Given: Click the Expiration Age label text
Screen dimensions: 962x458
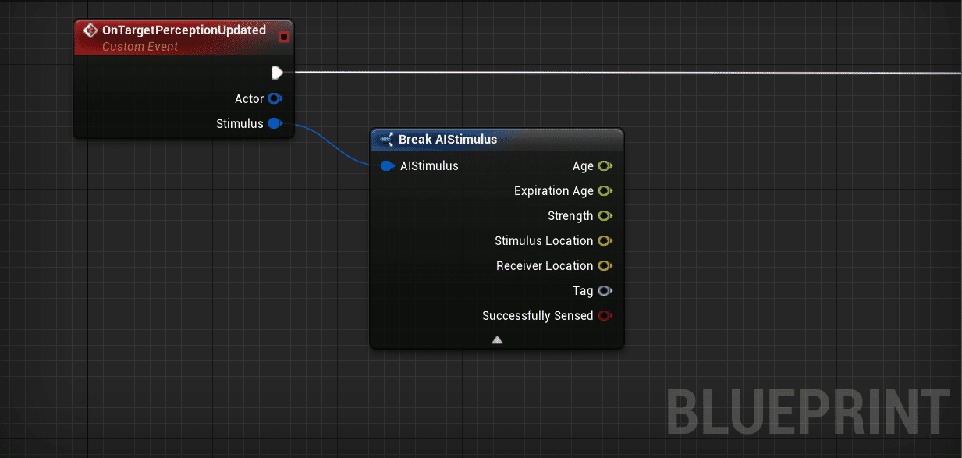Looking at the screenshot, I should pos(554,191).
